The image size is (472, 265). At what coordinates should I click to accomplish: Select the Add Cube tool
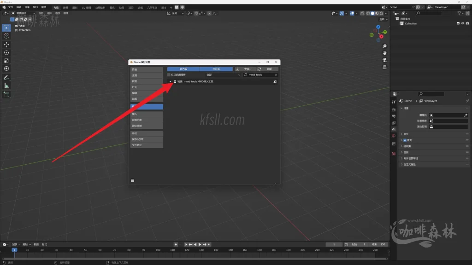coord(6,94)
